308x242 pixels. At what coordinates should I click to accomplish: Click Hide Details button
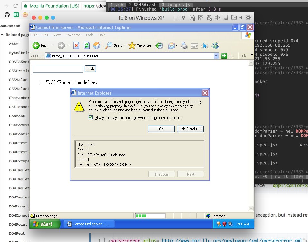(190, 129)
